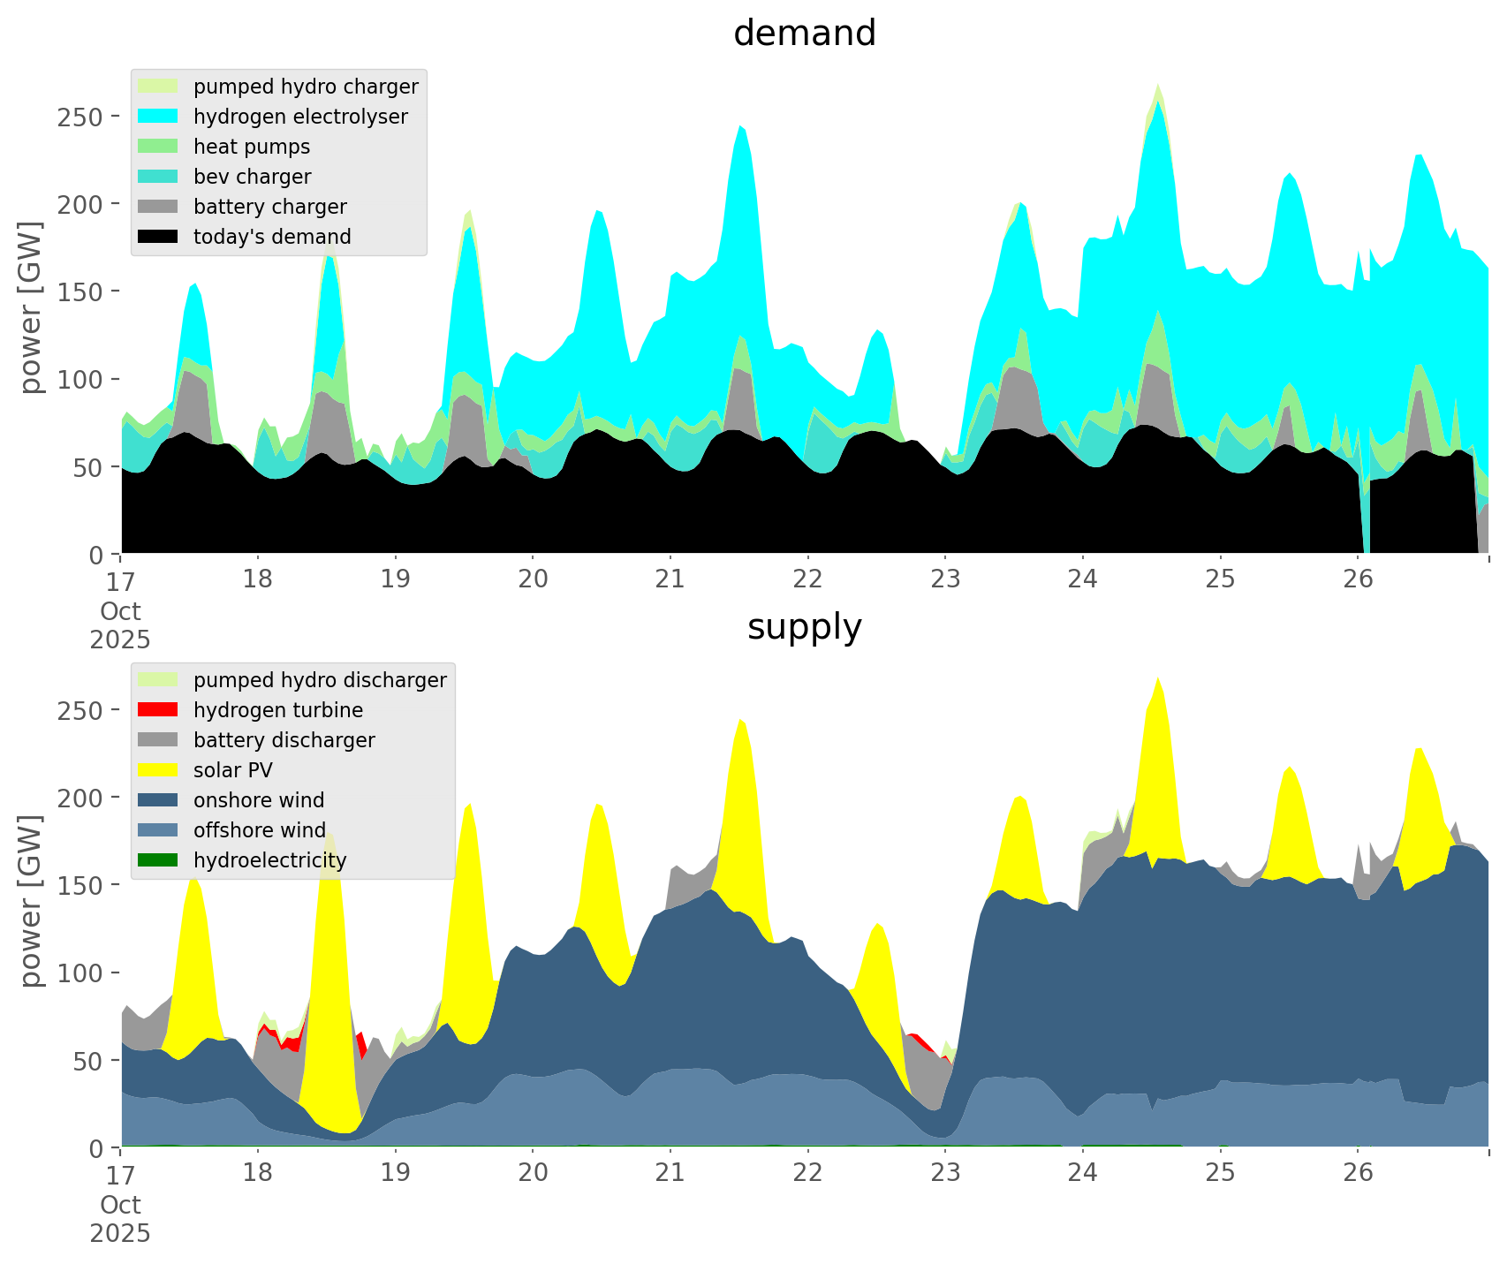This screenshot has width=1507, height=1264.
Task: Click the 250 y-axis tick on demand chart
Action: 80,117
